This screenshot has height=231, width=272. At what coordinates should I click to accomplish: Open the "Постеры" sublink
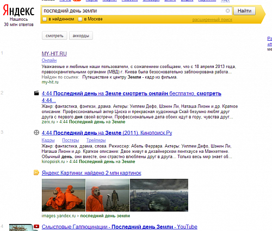tap(71, 140)
